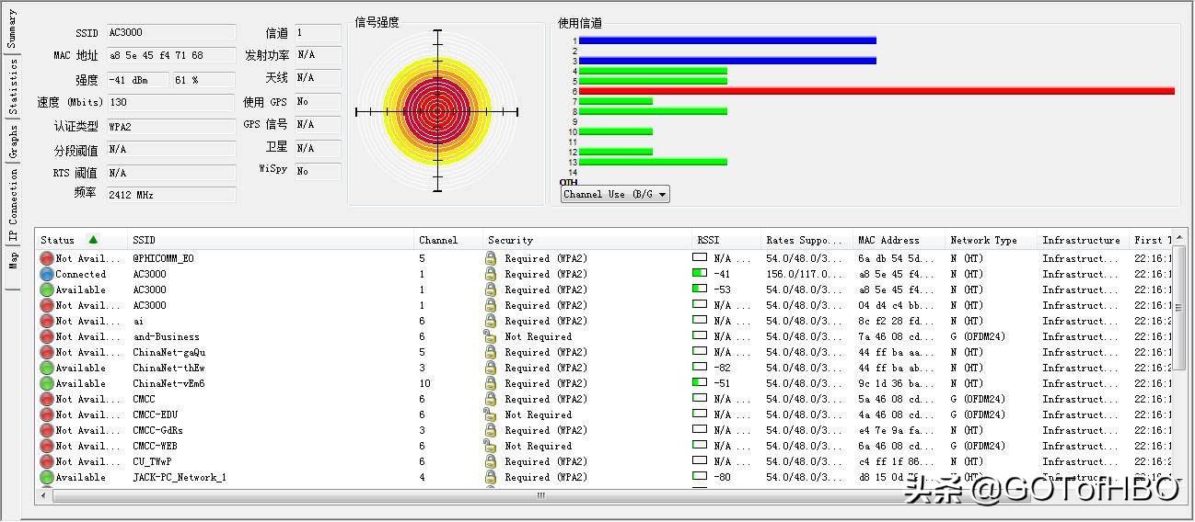
Task: Click the red channel 6 usage bar
Action: 876,91
